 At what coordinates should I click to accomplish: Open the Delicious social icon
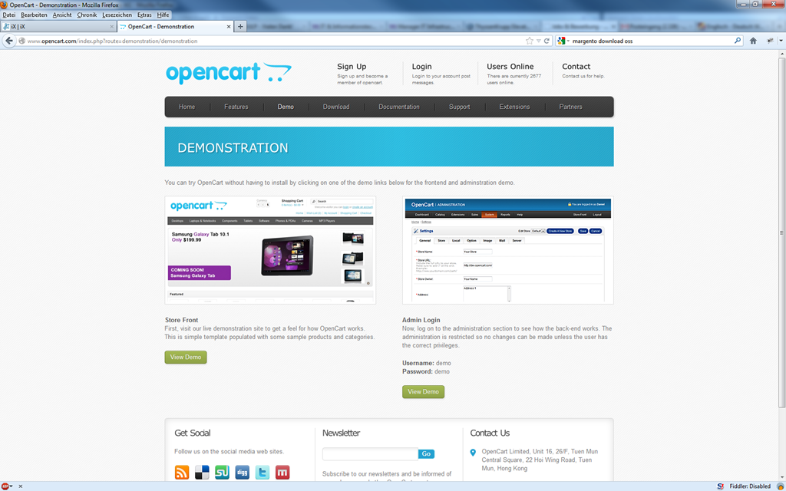pyautogui.click(x=202, y=473)
